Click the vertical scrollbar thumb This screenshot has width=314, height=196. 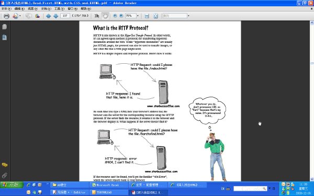click(x=312, y=63)
